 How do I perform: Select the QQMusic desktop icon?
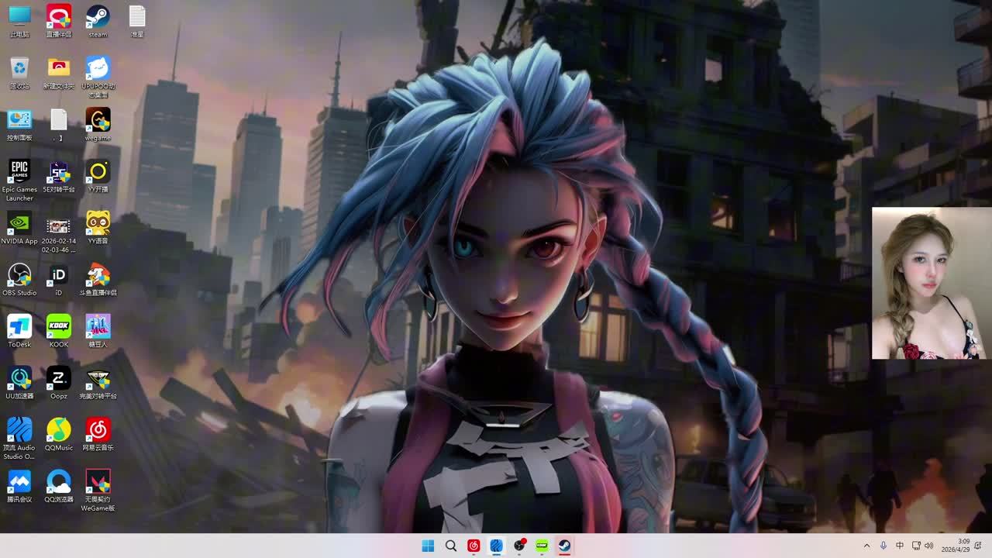[x=59, y=429]
